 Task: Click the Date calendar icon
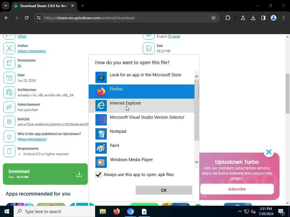point(9,78)
